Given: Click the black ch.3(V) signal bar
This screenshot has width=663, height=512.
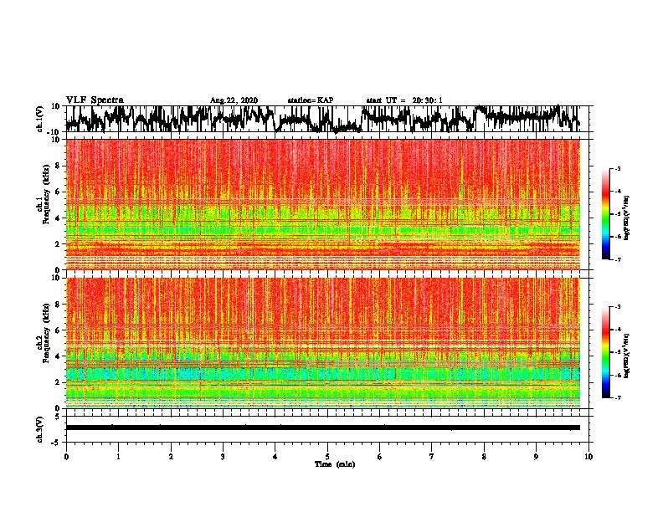Looking at the screenshot, I should coord(323,428).
